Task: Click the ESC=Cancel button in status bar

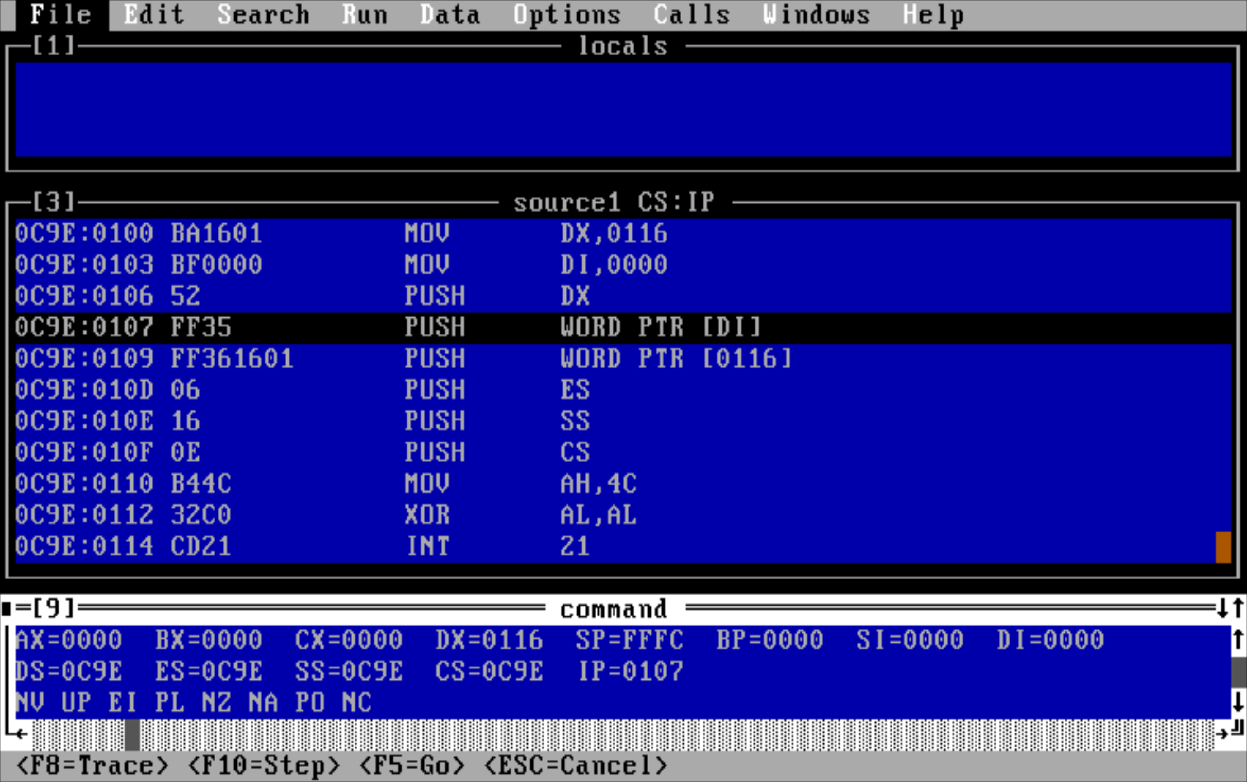Action: point(575,766)
